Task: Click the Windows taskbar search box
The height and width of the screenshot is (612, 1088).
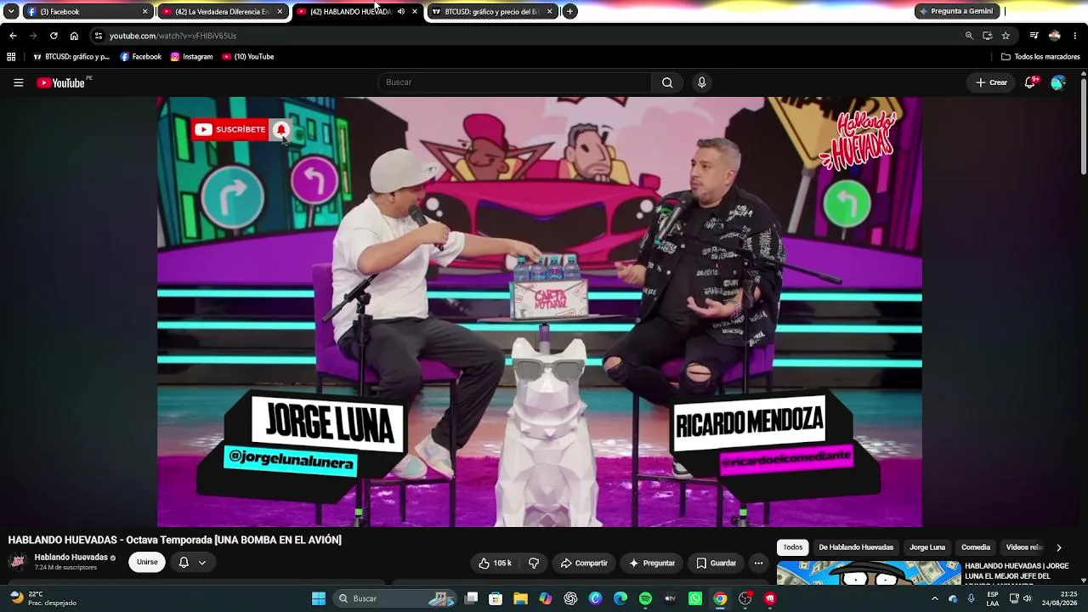Action: coord(396,598)
